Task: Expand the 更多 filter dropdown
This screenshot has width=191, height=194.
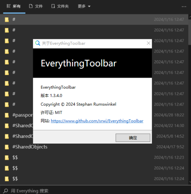Action: pos(84,6)
